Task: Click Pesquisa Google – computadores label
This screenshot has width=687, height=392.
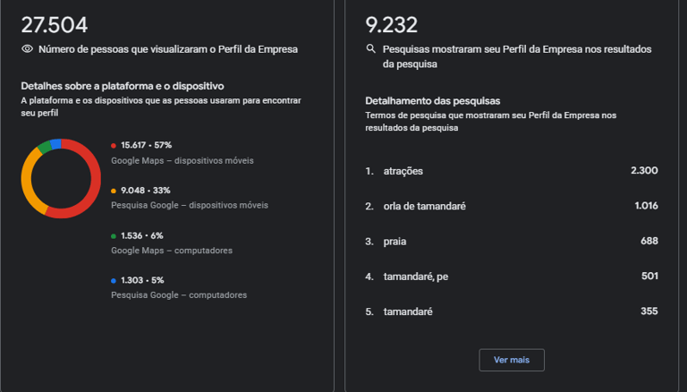Action: coord(179,295)
